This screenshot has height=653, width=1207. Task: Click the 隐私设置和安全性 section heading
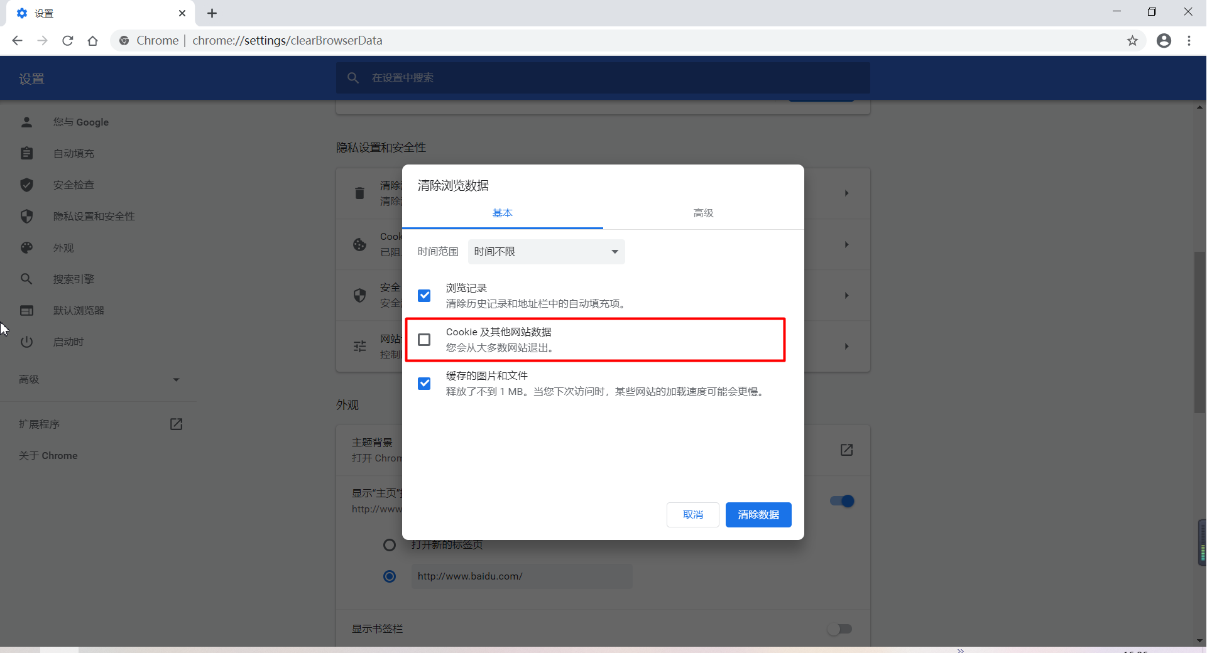(381, 148)
